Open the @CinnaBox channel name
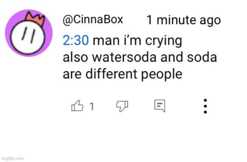The image size is (247, 162). pos(93,20)
